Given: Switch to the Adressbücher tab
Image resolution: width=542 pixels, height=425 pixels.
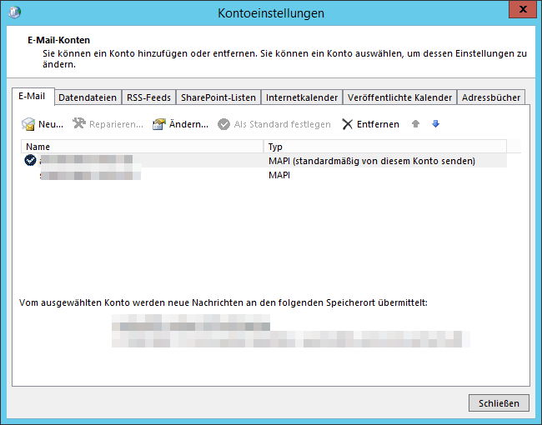Looking at the screenshot, I should point(491,97).
